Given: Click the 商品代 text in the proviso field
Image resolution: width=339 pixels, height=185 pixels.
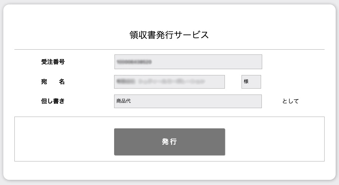Looking at the screenshot, I should click(123, 101).
